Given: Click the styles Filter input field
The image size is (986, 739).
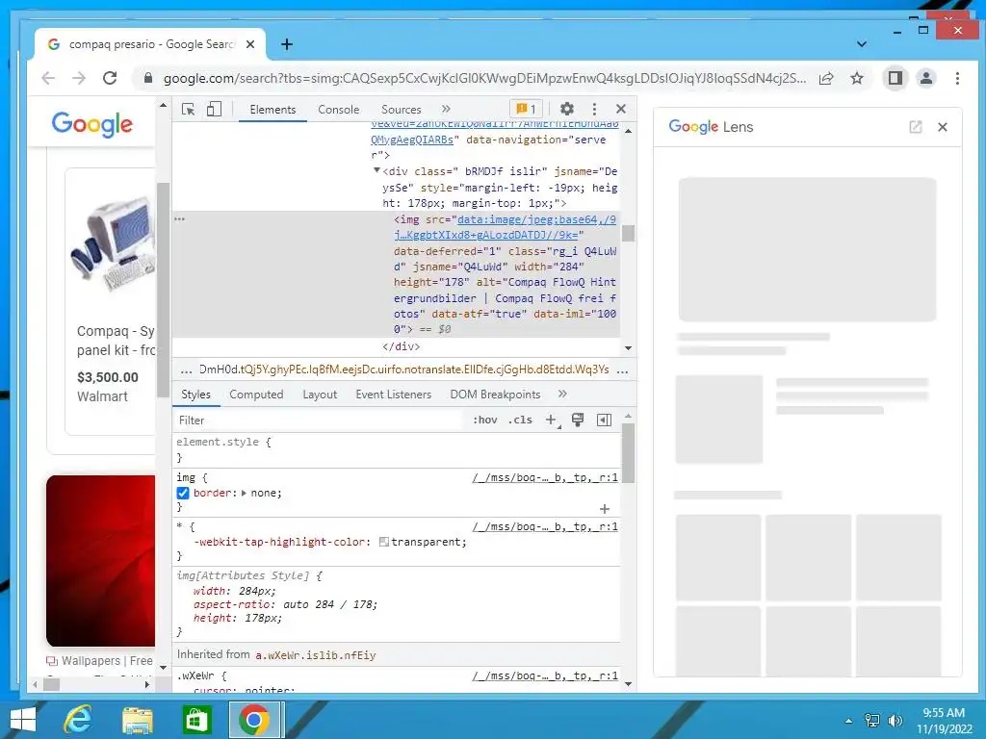Looking at the screenshot, I should [x=318, y=420].
